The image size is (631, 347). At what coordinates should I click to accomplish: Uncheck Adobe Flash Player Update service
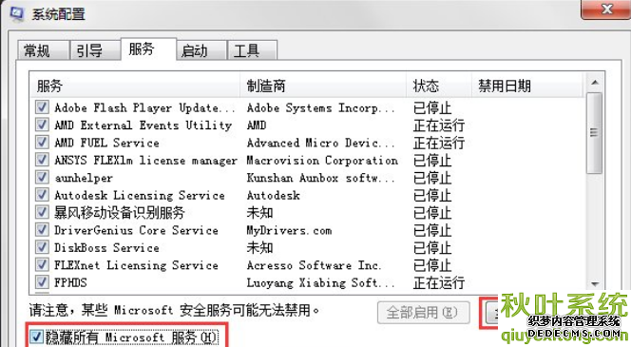pos(42,107)
